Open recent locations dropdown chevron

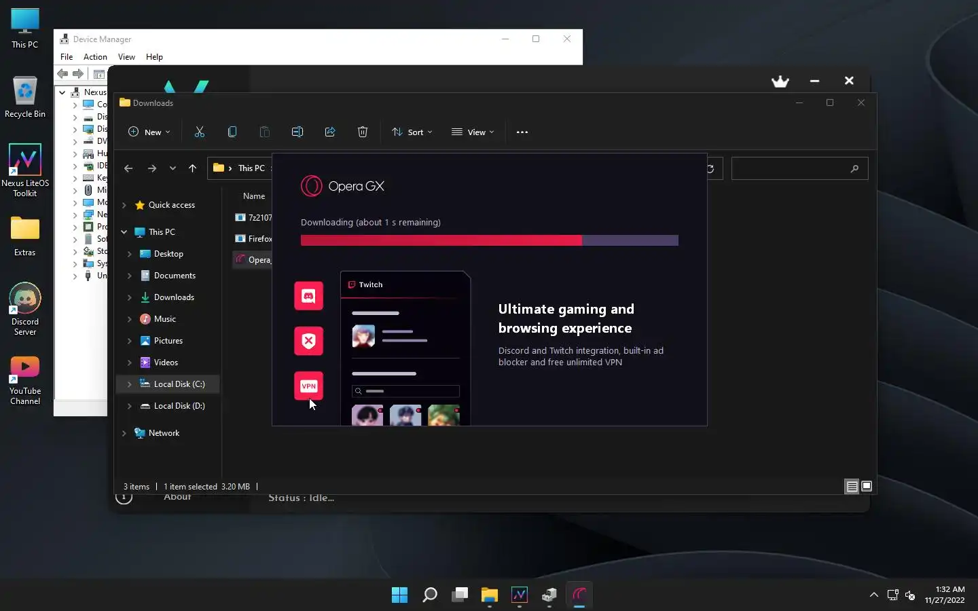173,168
